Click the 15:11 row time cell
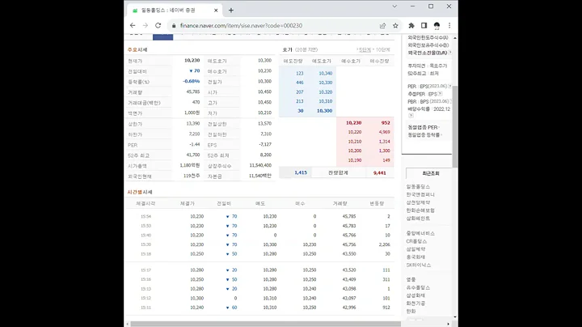This screenshot has height=327, width=582. tap(145, 308)
